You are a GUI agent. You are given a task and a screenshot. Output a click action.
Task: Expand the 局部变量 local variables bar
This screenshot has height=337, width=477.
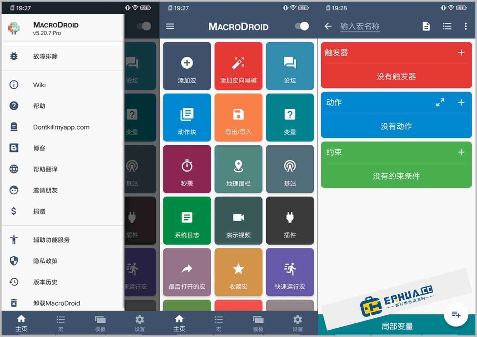click(397, 326)
